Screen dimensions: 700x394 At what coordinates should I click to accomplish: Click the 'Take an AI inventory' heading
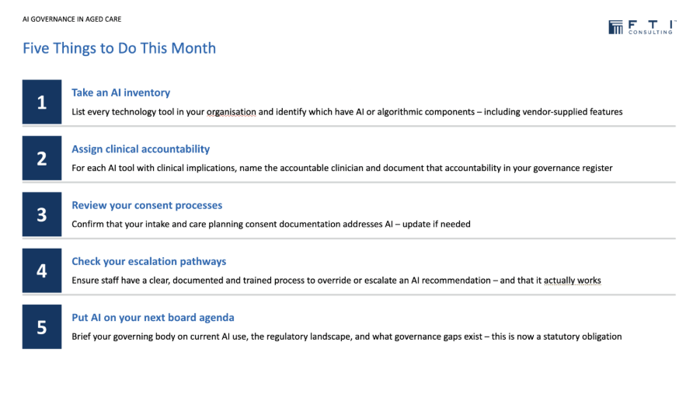[x=121, y=92]
